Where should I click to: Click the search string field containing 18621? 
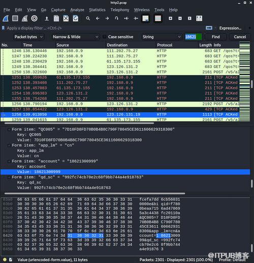click(x=194, y=37)
